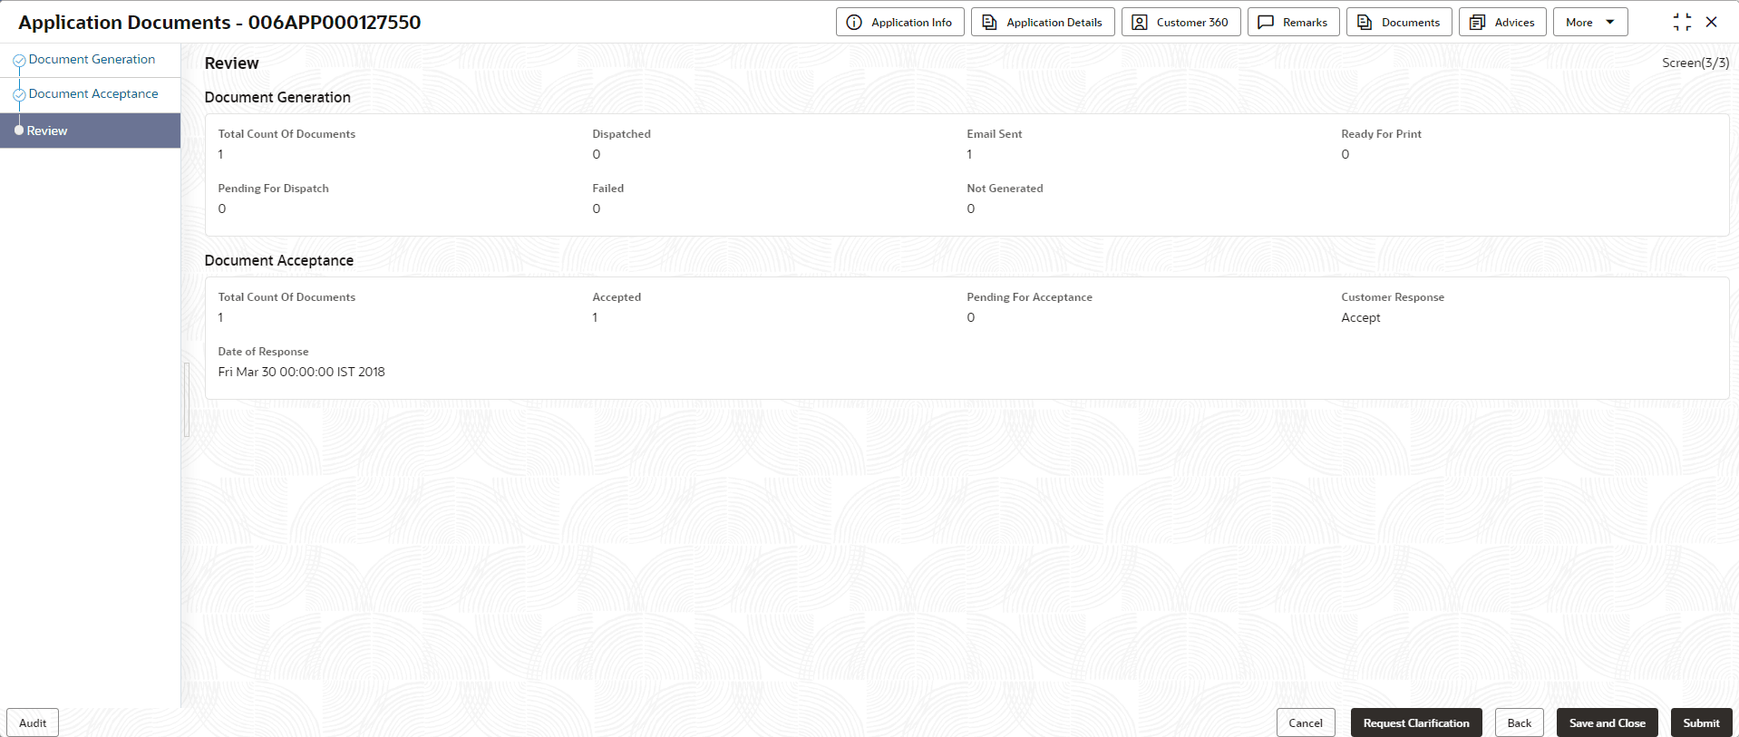
Task: Select the Review step in sidebar
Action: coord(90,131)
